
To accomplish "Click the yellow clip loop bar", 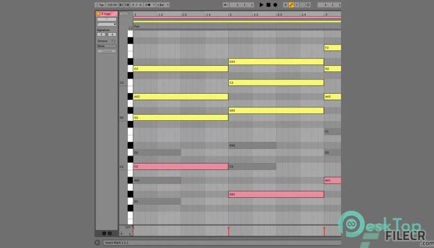I will pyautogui.click(x=237, y=22).
